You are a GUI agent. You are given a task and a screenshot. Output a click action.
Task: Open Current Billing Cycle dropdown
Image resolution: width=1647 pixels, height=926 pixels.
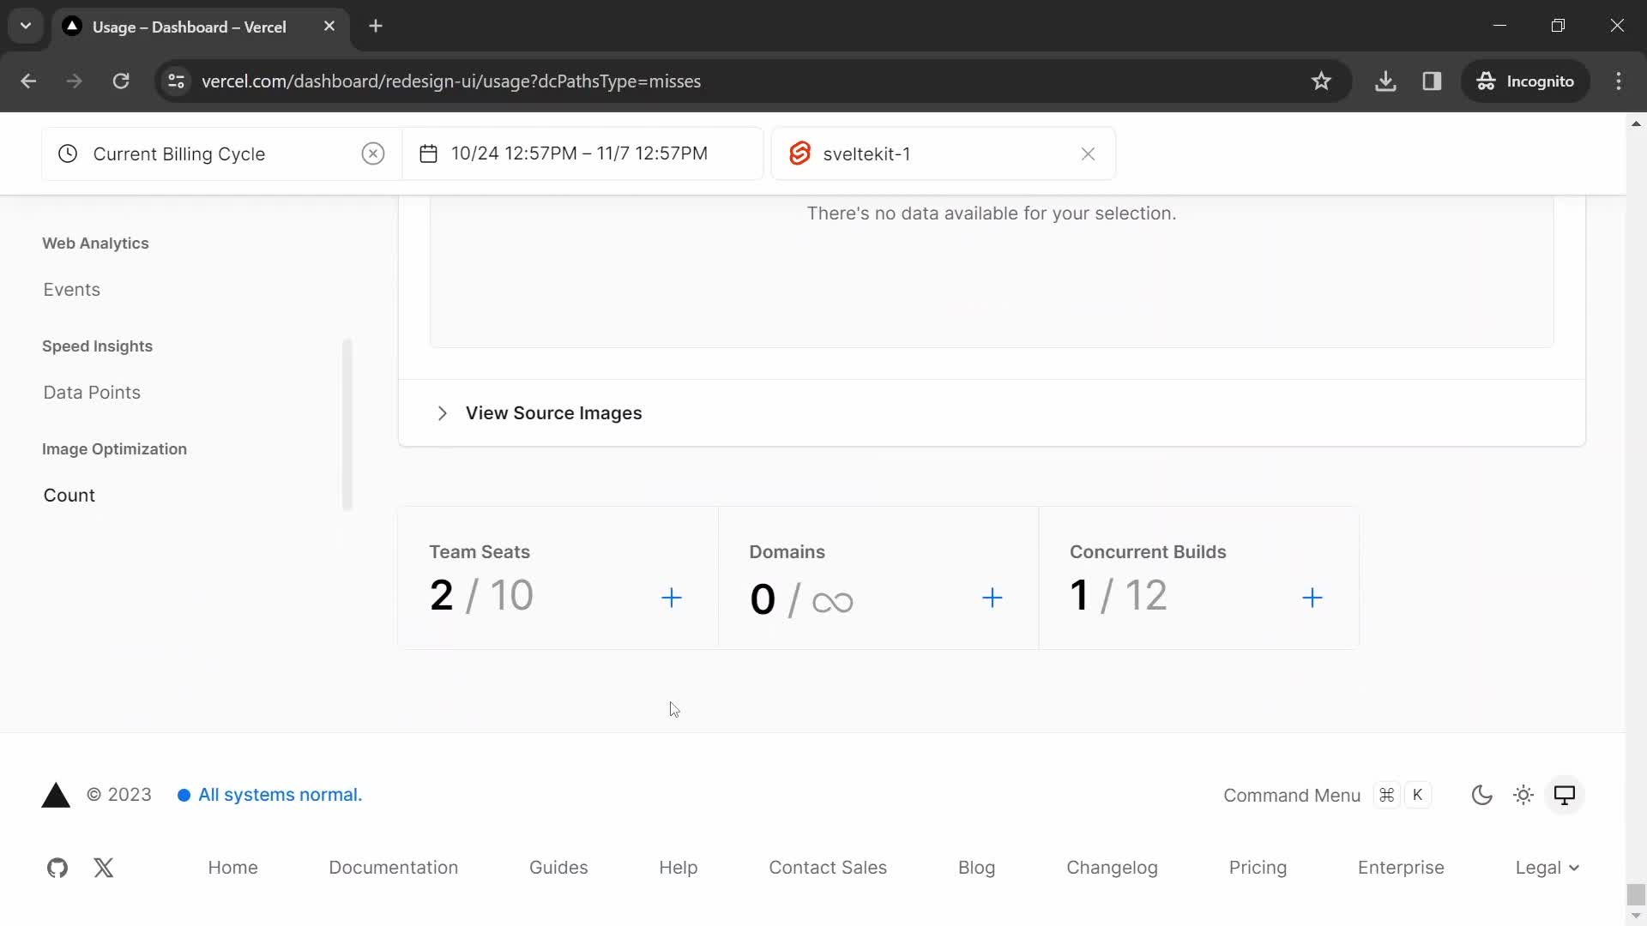point(222,154)
